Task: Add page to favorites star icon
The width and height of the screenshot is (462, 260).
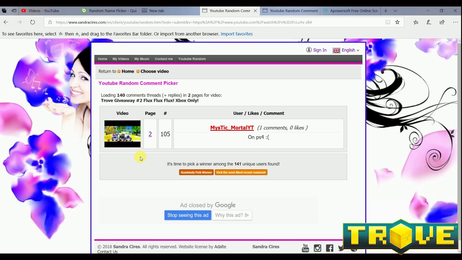Action: point(397,22)
